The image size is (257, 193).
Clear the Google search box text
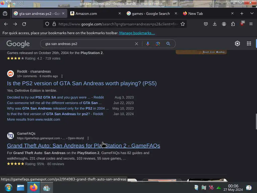coord(136,44)
